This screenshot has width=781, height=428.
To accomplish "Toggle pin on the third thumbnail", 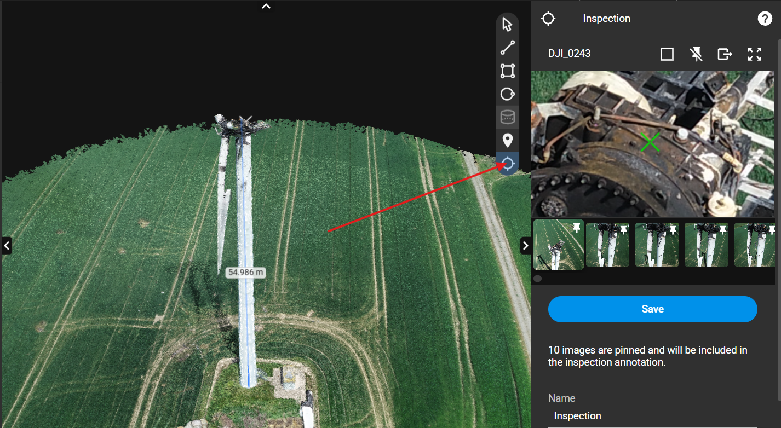I will 673,230.
